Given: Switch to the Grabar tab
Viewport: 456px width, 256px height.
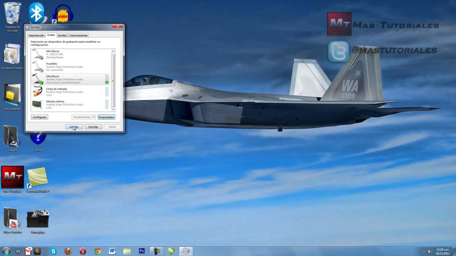Looking at the screenshot, I should tap(51, 35).
